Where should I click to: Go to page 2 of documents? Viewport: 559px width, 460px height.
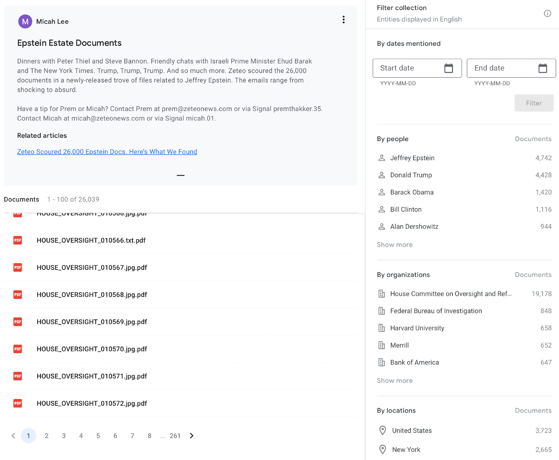tap(47, 436)
